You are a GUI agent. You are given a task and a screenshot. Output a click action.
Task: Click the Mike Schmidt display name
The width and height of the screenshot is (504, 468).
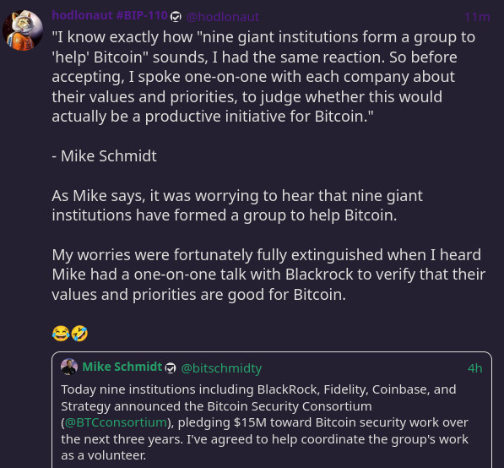[x=122, y=367]
